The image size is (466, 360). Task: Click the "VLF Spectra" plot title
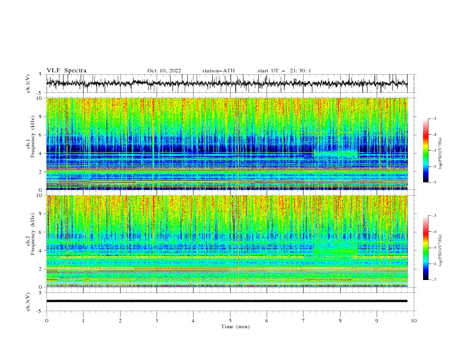[x=66, y=71]
